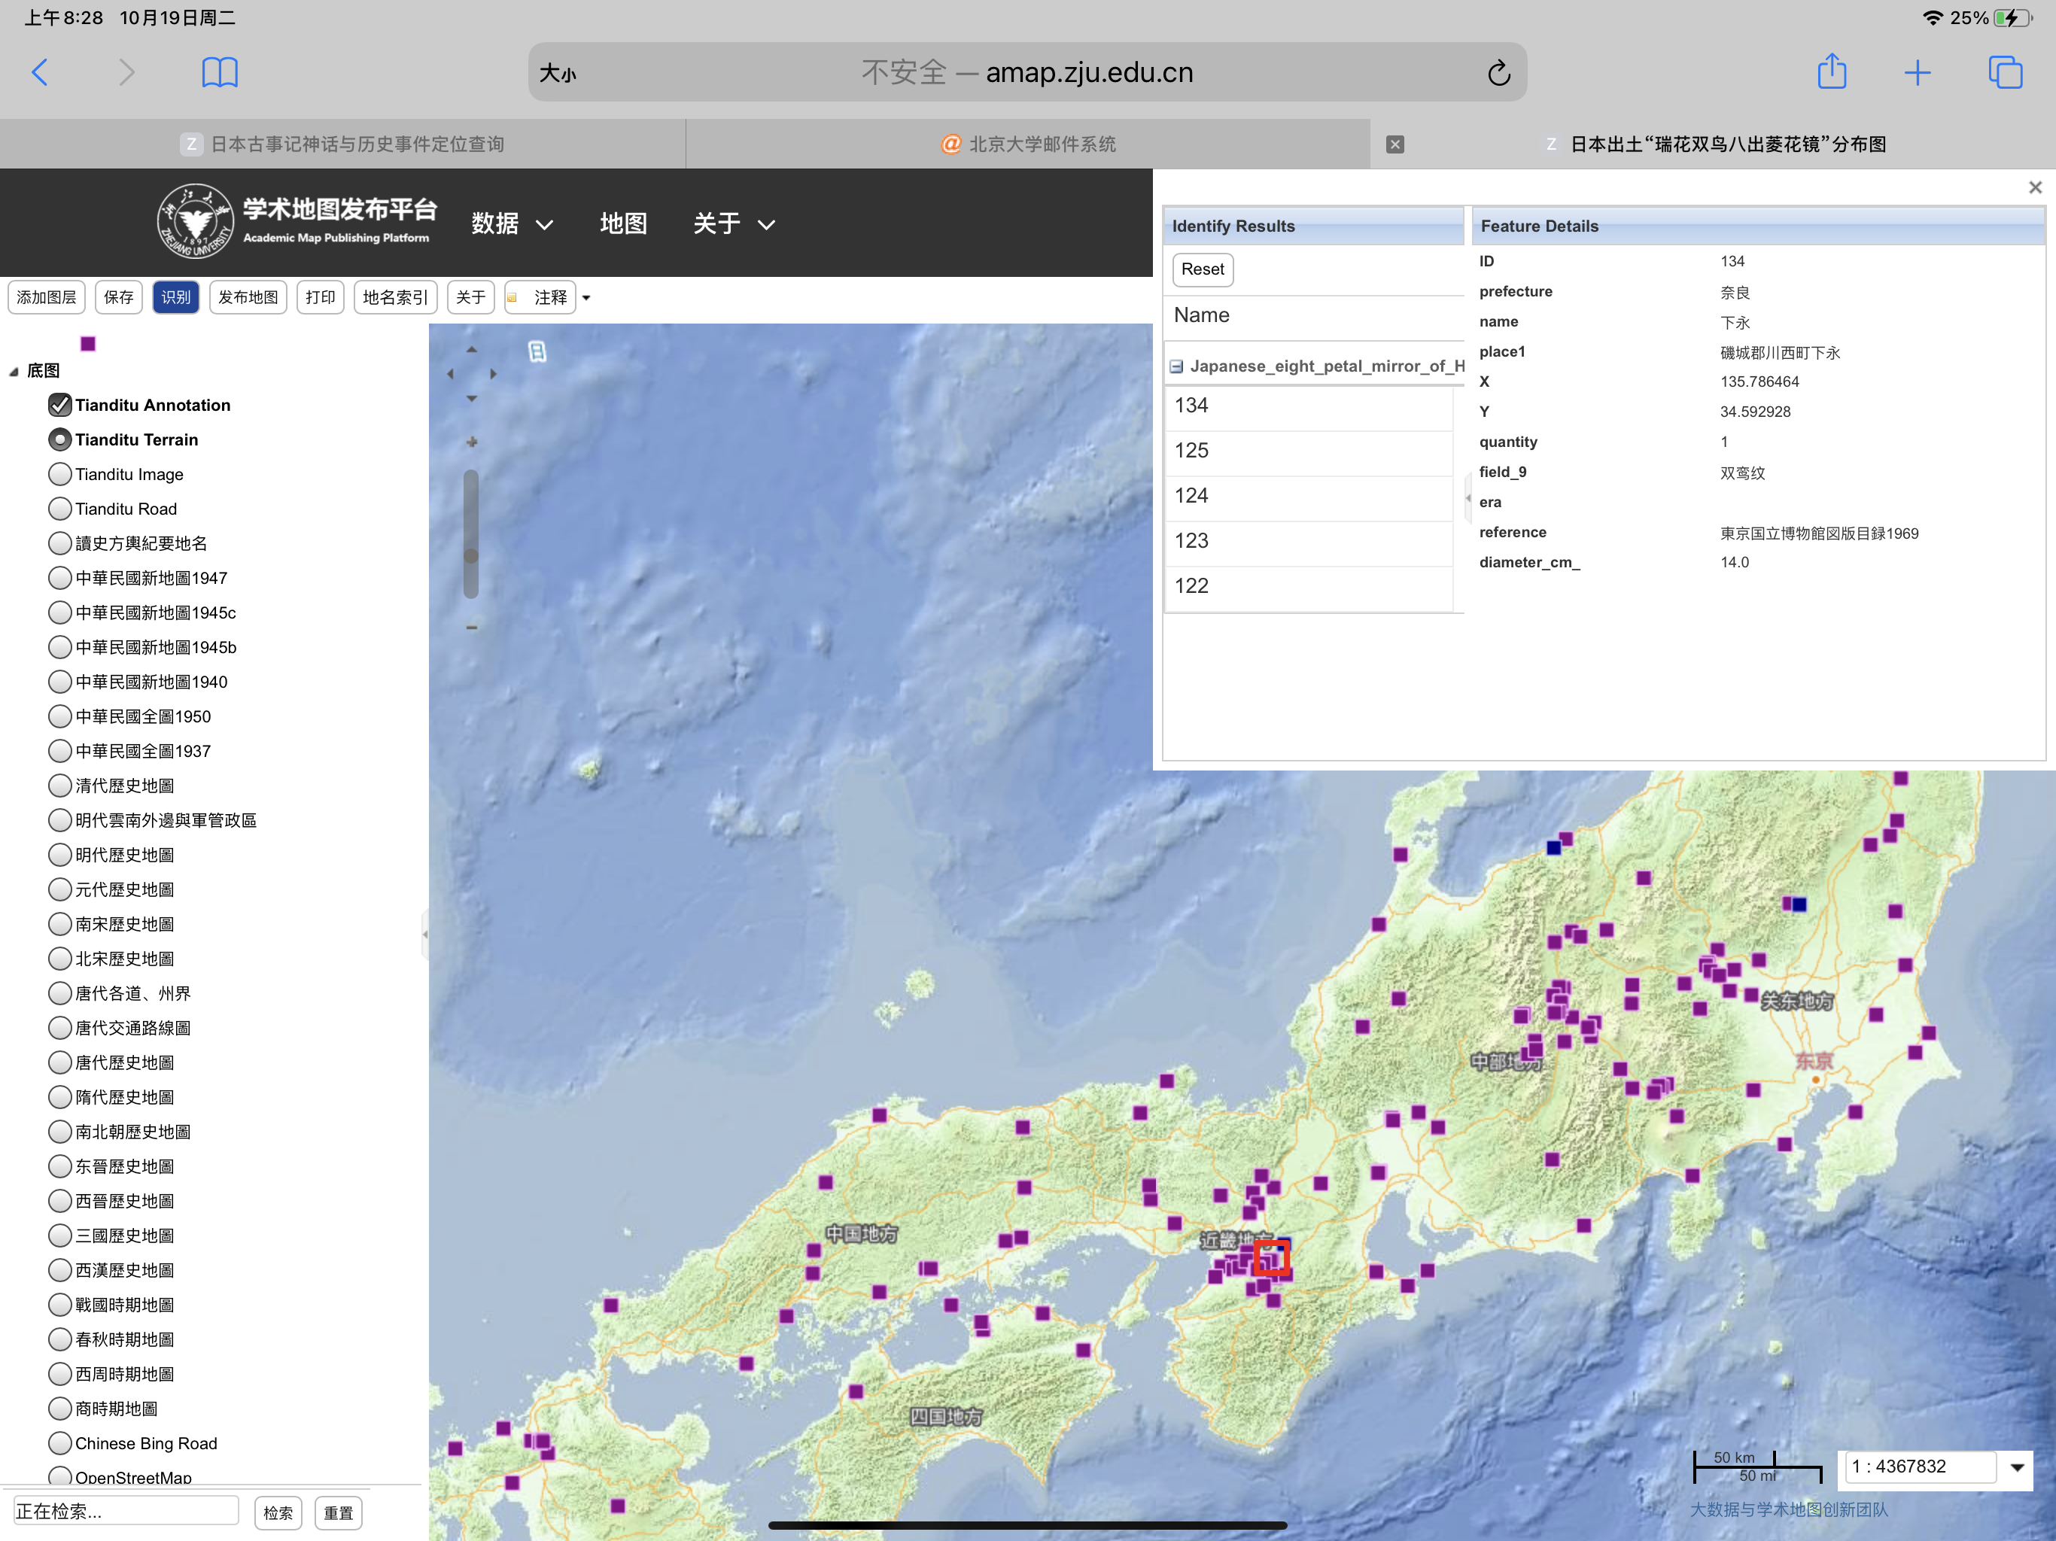
Task: Open the tab overview icon
Action: point(2005,71)
